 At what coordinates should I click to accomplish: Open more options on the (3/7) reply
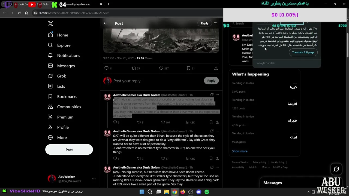pos(217,131)
